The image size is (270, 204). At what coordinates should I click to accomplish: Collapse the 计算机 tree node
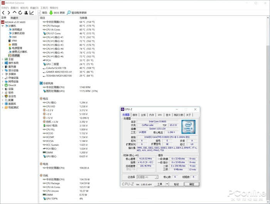click(x=3, y=26)
